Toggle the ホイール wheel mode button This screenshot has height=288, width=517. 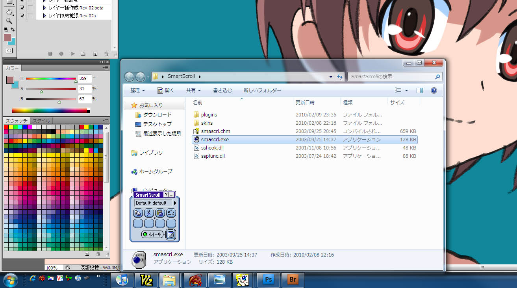(152, 234)
